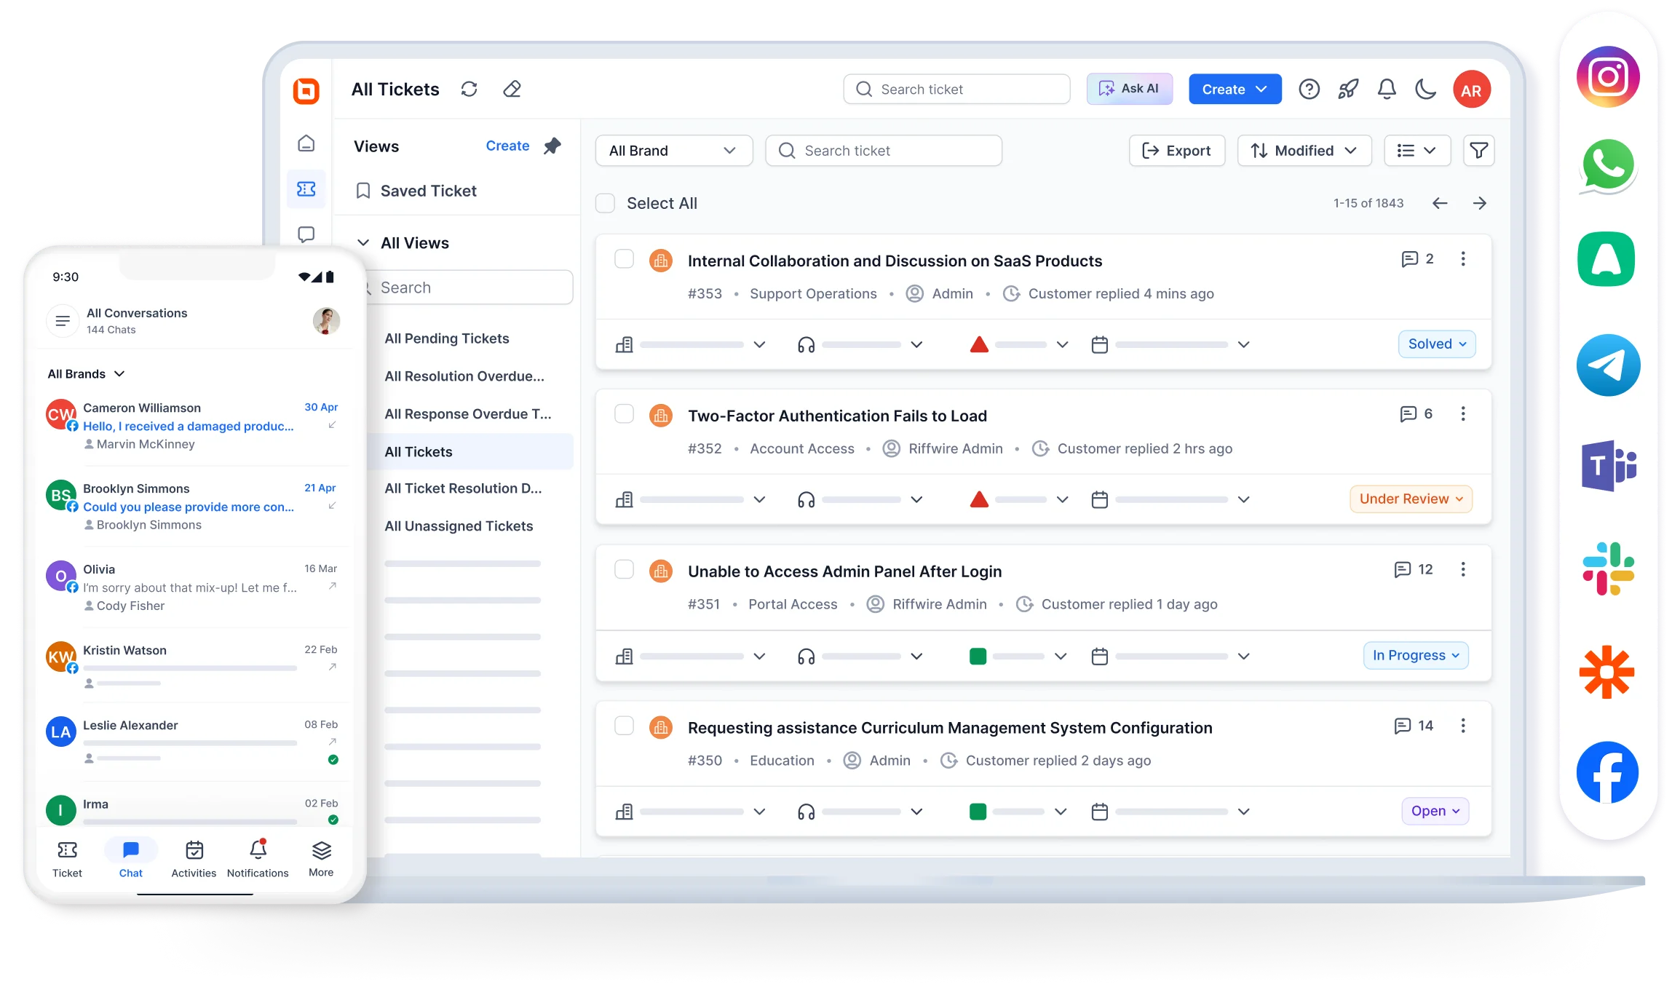
Task: Select All Pending Tickets view
Action: point(447,338)
